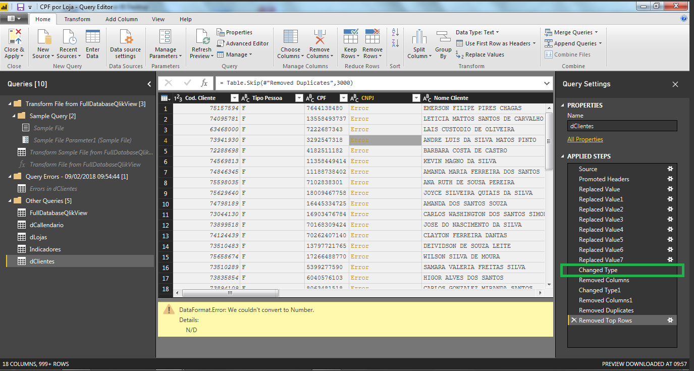Click Group By icon

[x=443, y=37]
